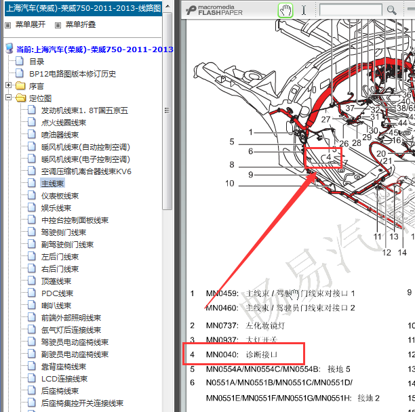Viewport: 415px width, 412px height.
Task: Open 氙气灯后连接线束 page
Action: tap(71, 330)
